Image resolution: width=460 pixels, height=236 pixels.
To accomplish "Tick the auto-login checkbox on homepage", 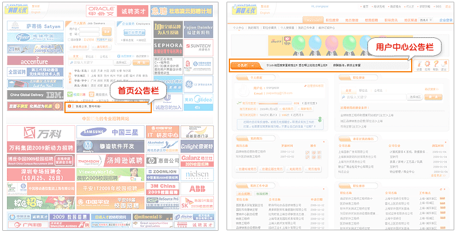I will 70,40.
